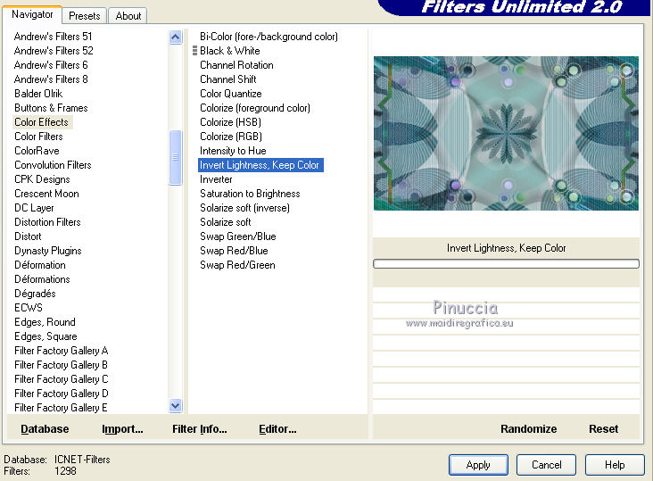Choose Inverter filter
The image size is (653, 481).
tap(216, 179)
